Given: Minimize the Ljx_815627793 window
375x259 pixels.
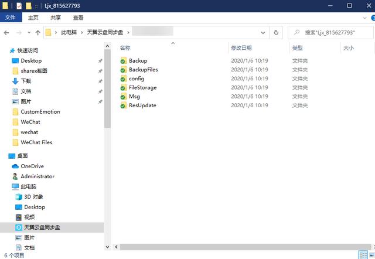Looking at the screenshot, I should [330, 6].
